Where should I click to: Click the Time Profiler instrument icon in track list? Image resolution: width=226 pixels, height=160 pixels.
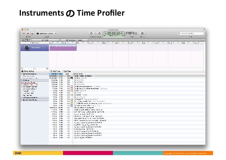point(27,48)
